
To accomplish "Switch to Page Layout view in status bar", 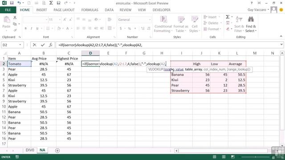I will pyautogui.click(x=224, y=157).
